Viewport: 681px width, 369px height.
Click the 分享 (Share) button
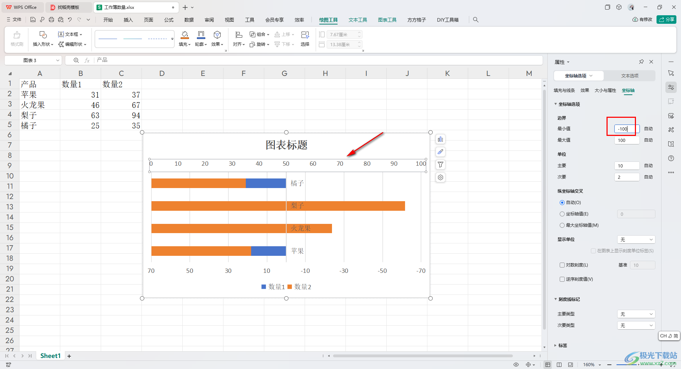pos(666,20)
